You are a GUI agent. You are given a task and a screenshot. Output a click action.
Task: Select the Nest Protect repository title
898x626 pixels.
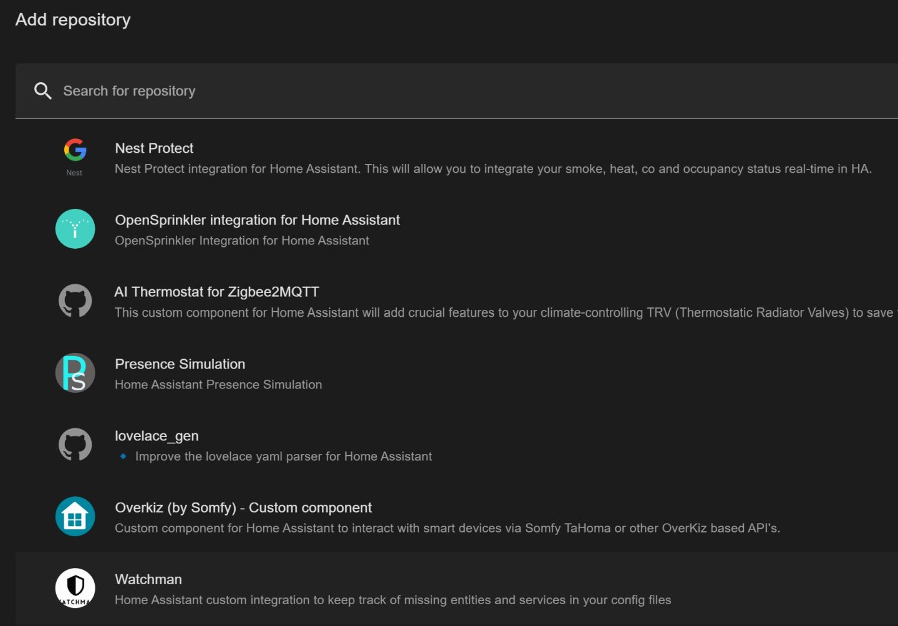coord(154,148)
